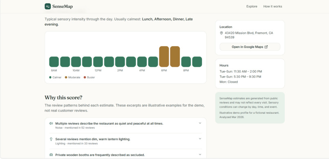
Task: Select the 12PM calmer bar
Action: coord(98,62)
